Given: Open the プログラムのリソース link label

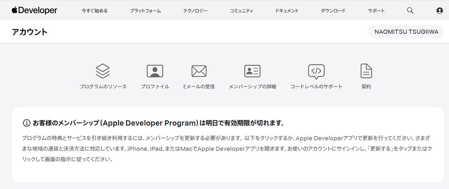Looking at the screenshot, I should pos(103,87).
